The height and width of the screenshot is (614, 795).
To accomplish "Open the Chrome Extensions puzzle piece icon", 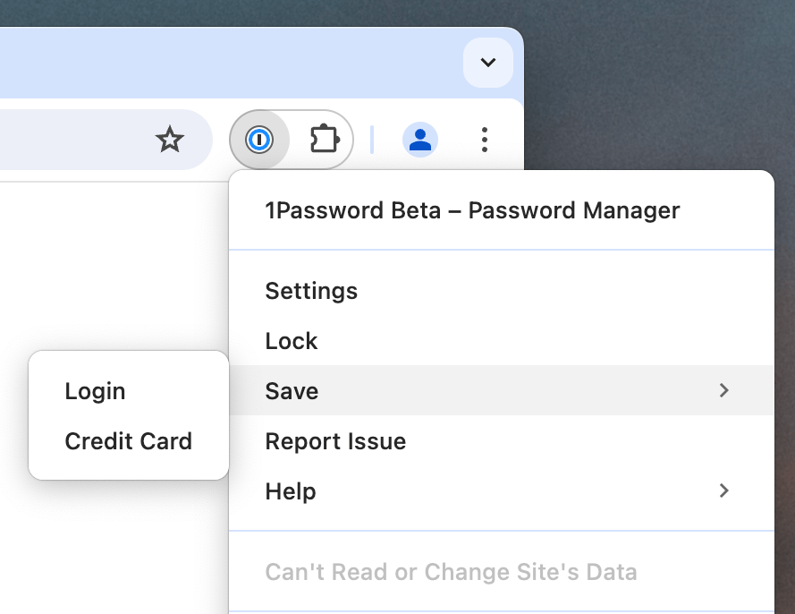I will tap(324, 139).
